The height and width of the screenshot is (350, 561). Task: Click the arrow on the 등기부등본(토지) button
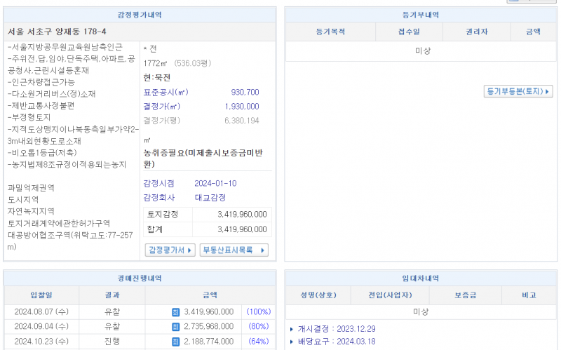(x=548, y=92)
